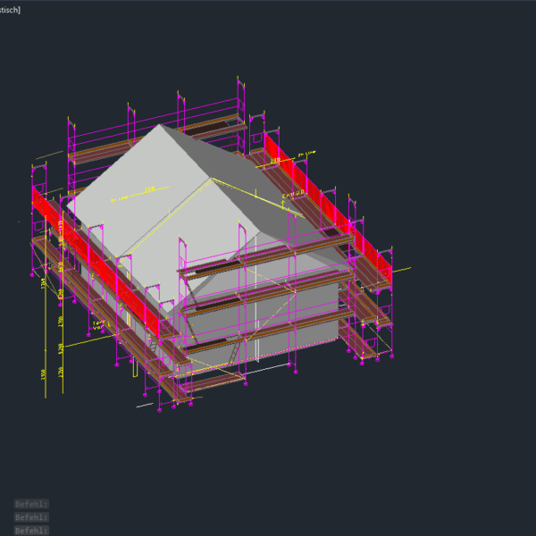536x536 pixels.
Task: Open the visual style viewport control label
Action: 11,10
